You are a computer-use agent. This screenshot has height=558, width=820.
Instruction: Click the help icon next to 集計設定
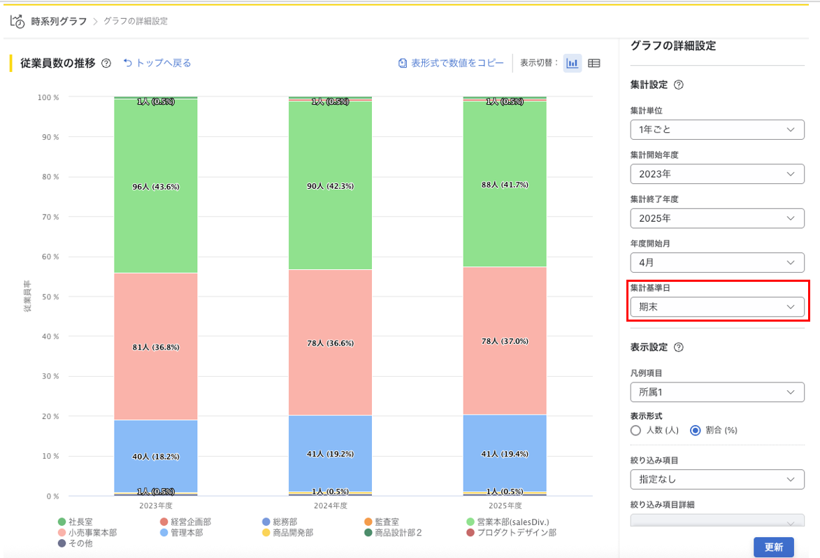[x=678, y=85]
